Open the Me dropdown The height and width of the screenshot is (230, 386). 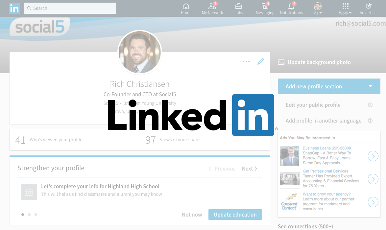coord(317,8)
